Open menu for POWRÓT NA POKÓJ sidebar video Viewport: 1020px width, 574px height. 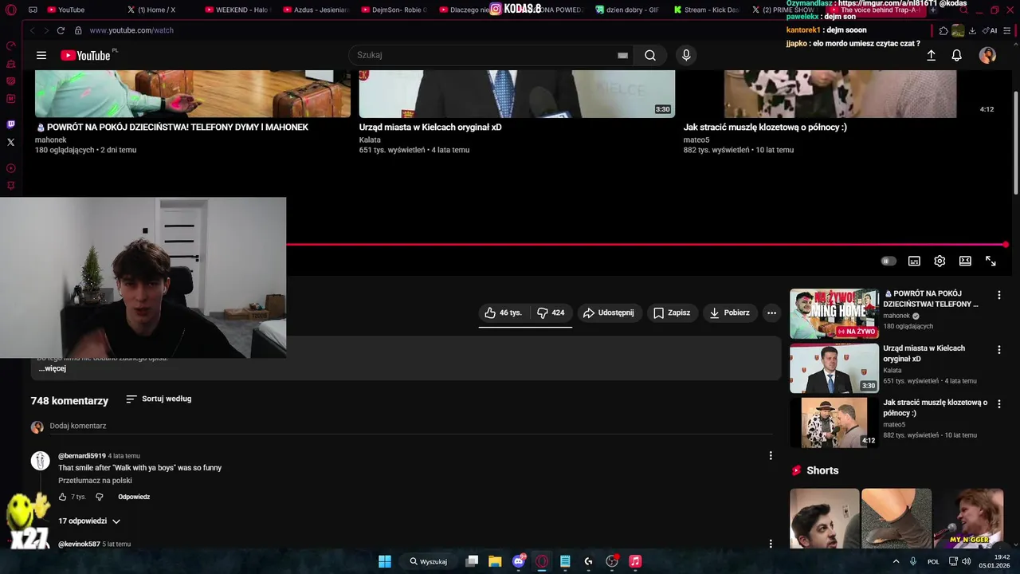point(998,295)
